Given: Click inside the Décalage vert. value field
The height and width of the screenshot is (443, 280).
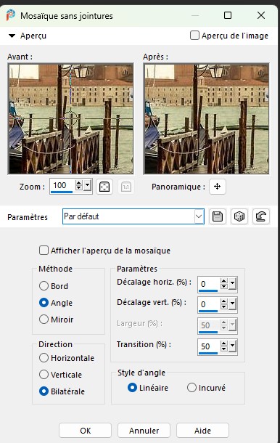Looking at the screenshot, I should click(x=208, y=304).
